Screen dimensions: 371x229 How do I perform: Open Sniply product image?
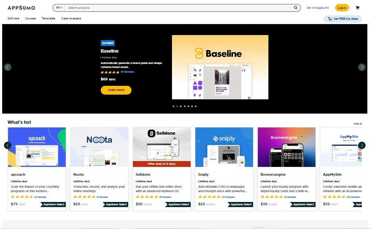224,147
